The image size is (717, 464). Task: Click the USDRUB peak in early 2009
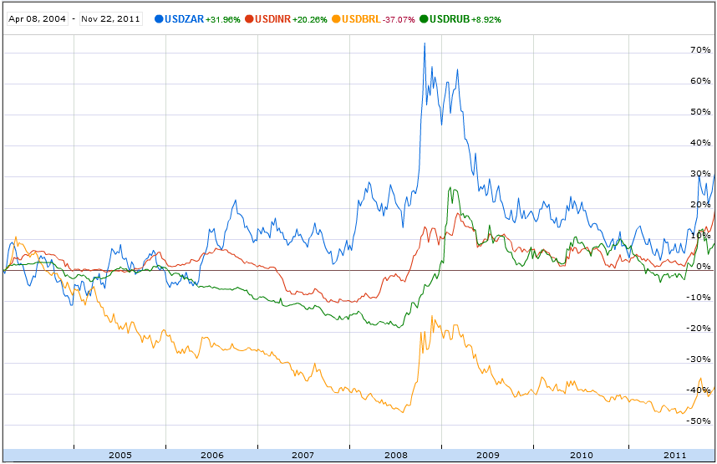point(450,188)
